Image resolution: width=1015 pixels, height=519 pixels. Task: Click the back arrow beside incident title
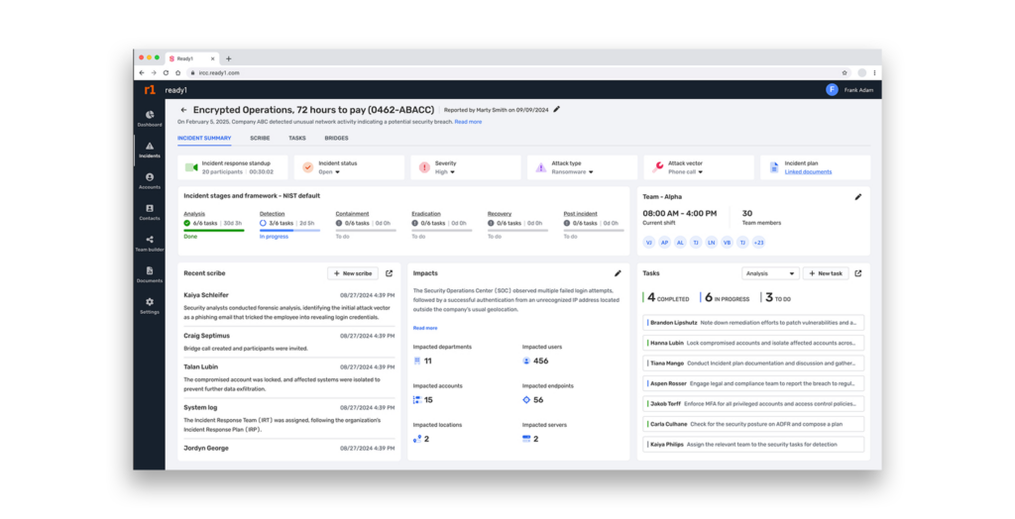(183, 110)
